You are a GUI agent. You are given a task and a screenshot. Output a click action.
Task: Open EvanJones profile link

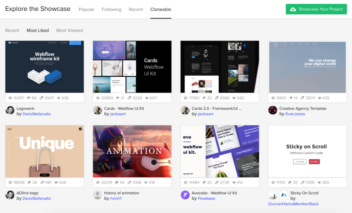(x=295, y=114)
